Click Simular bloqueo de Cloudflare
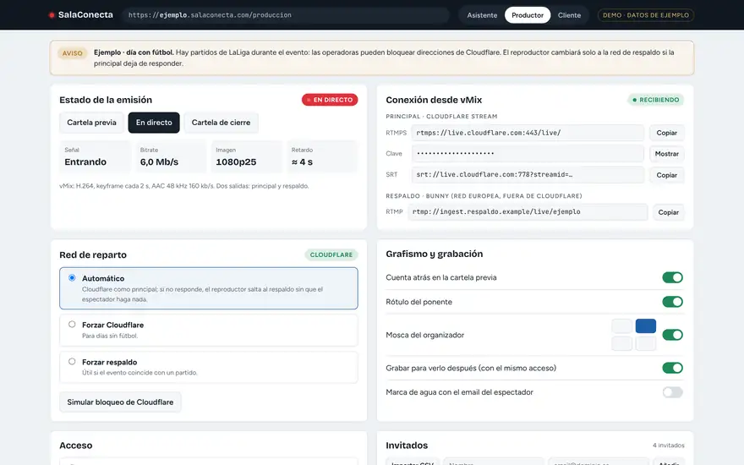This screenshot has height=465, width=744. [120, 402]
